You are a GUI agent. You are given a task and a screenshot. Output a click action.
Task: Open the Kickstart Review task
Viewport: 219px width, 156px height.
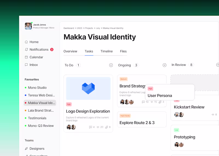click(189, 107)
